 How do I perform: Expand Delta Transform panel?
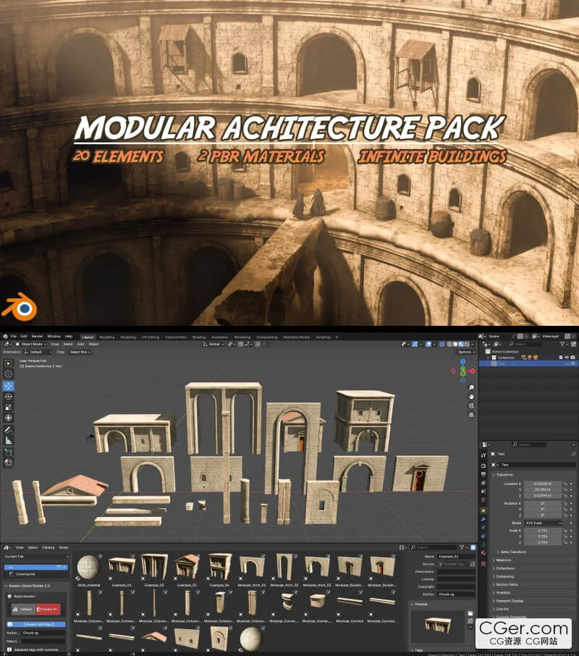513,552
